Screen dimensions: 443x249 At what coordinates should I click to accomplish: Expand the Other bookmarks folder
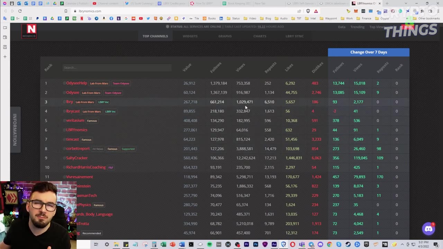tap(426, 18)
